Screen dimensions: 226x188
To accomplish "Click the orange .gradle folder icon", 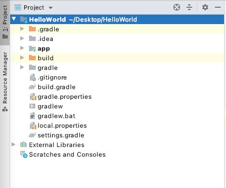I will tap(32, 29).
